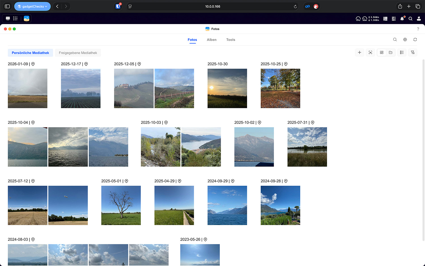This screenshot has width=425, height=266.
Task: Open the Bitwarden extension icon
Action: (x=118, y=7)
